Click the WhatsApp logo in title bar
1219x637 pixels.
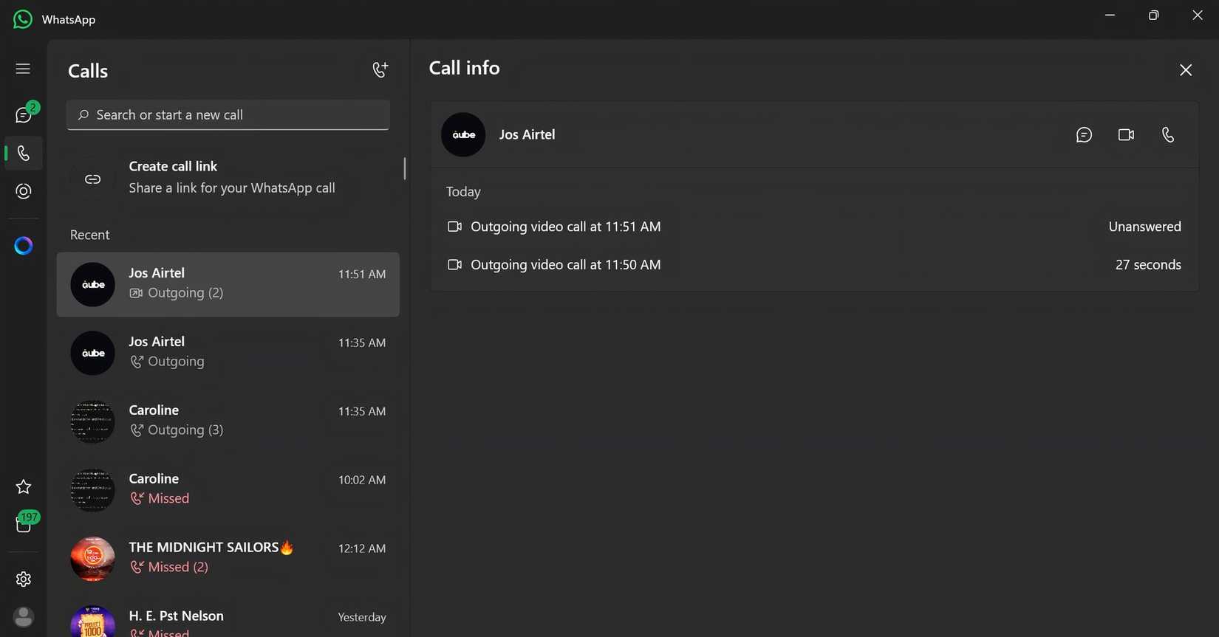(23, 19)
